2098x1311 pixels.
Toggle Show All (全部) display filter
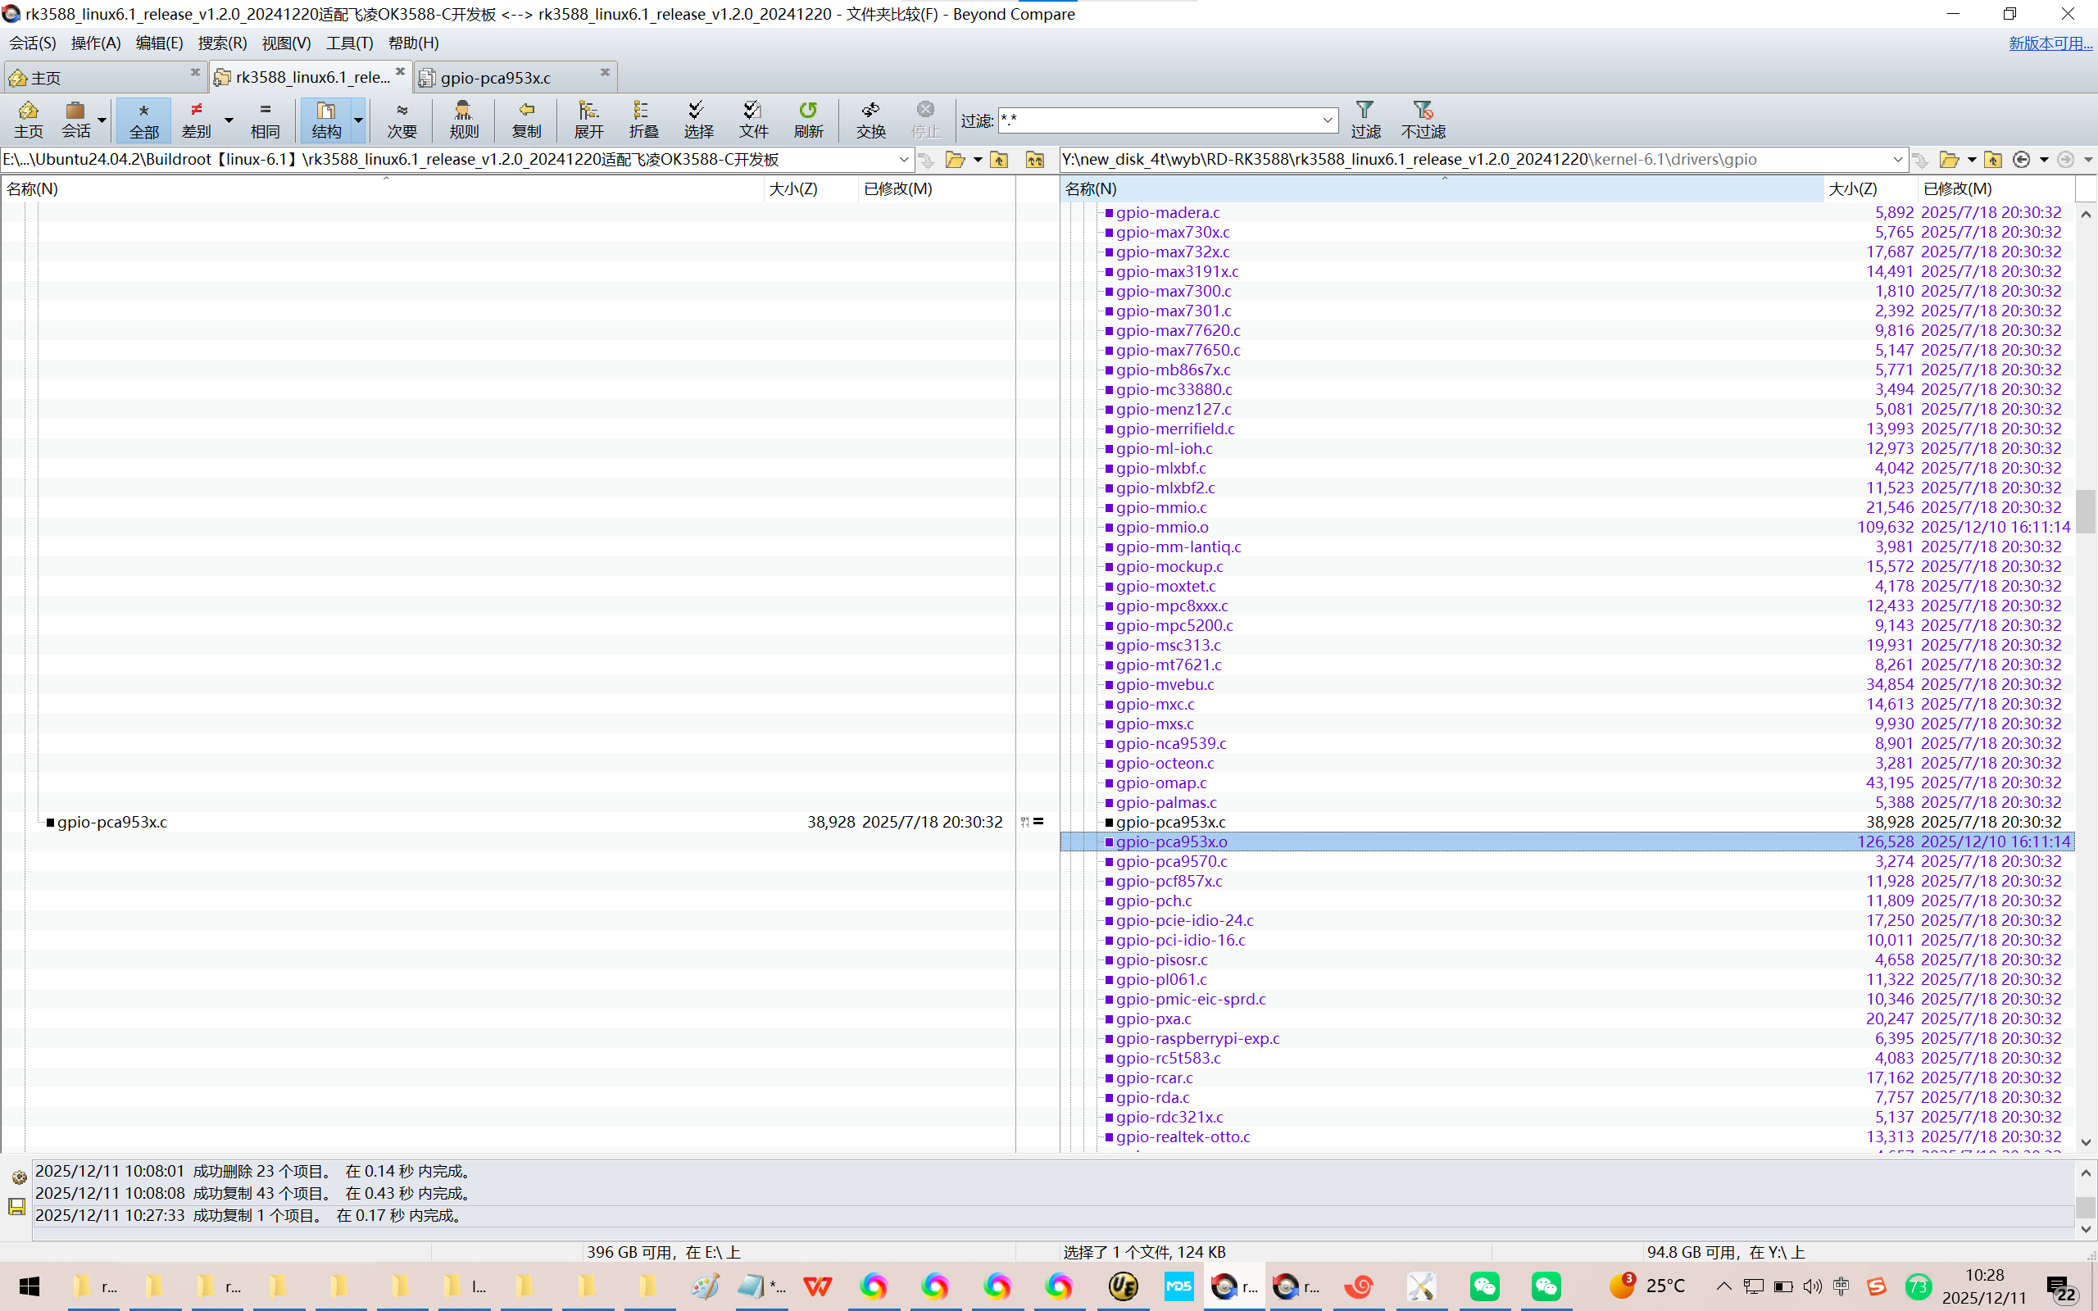coord(144,119)
